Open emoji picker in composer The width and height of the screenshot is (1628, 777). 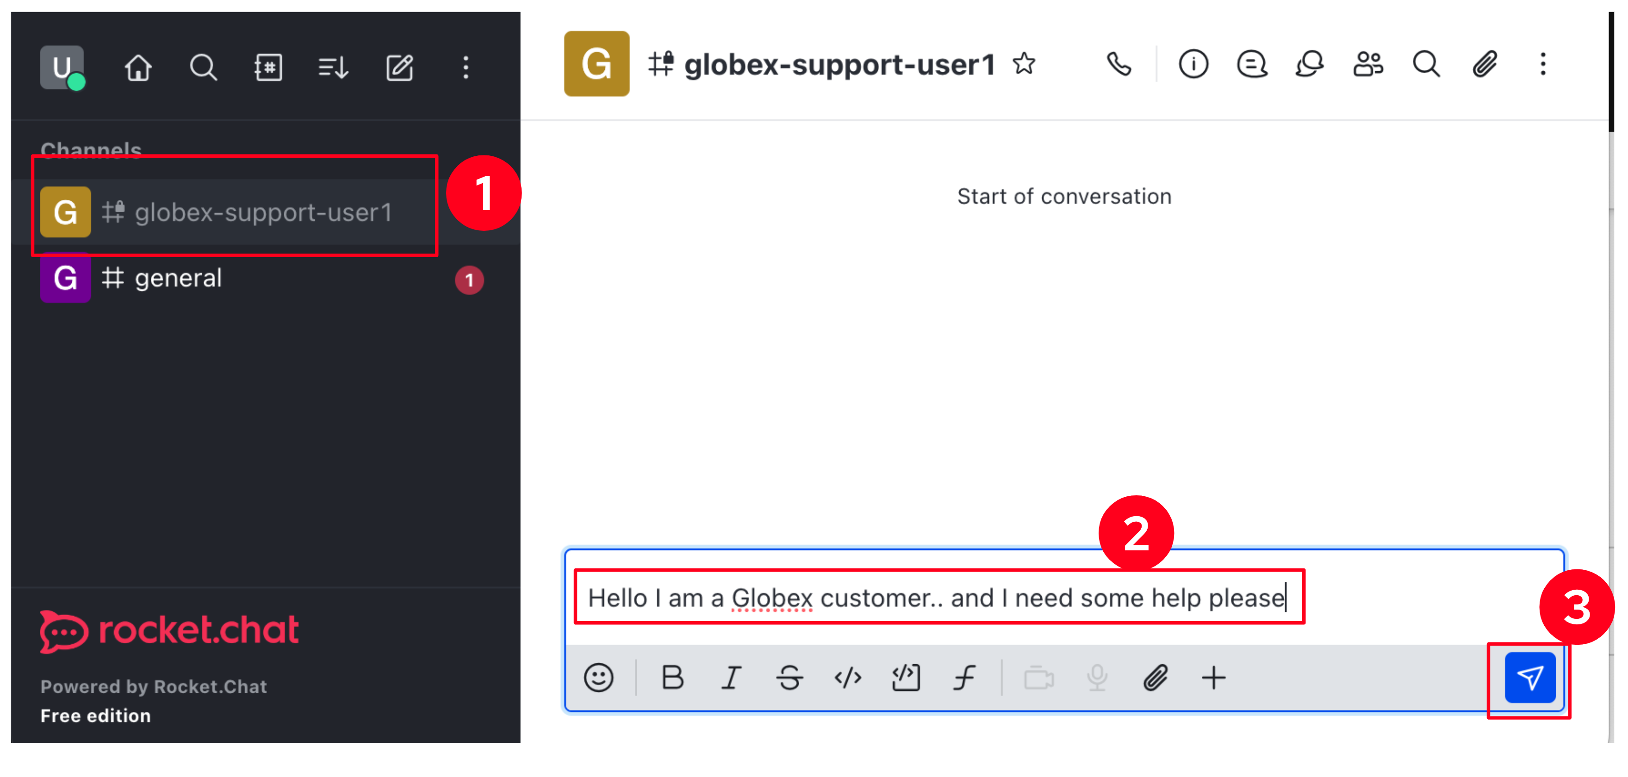tap(598, 678)
